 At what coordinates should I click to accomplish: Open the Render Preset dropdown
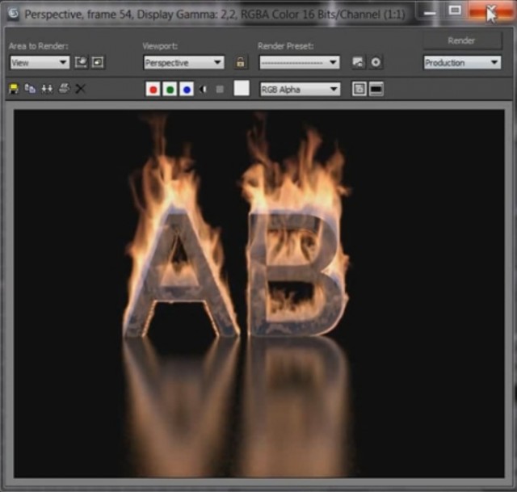click(x=299, y=62)
